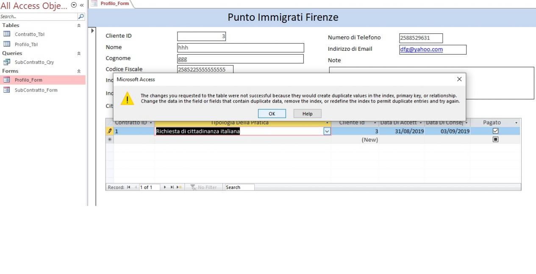This screenshot has height=274, width=536.
Task: Go to first record in subform navigator
Action: pyautogui.click(x=128, y=187)
